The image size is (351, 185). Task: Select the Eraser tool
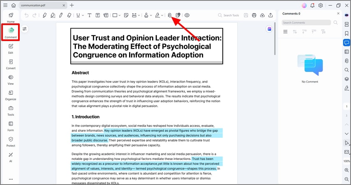click(69, 15)
